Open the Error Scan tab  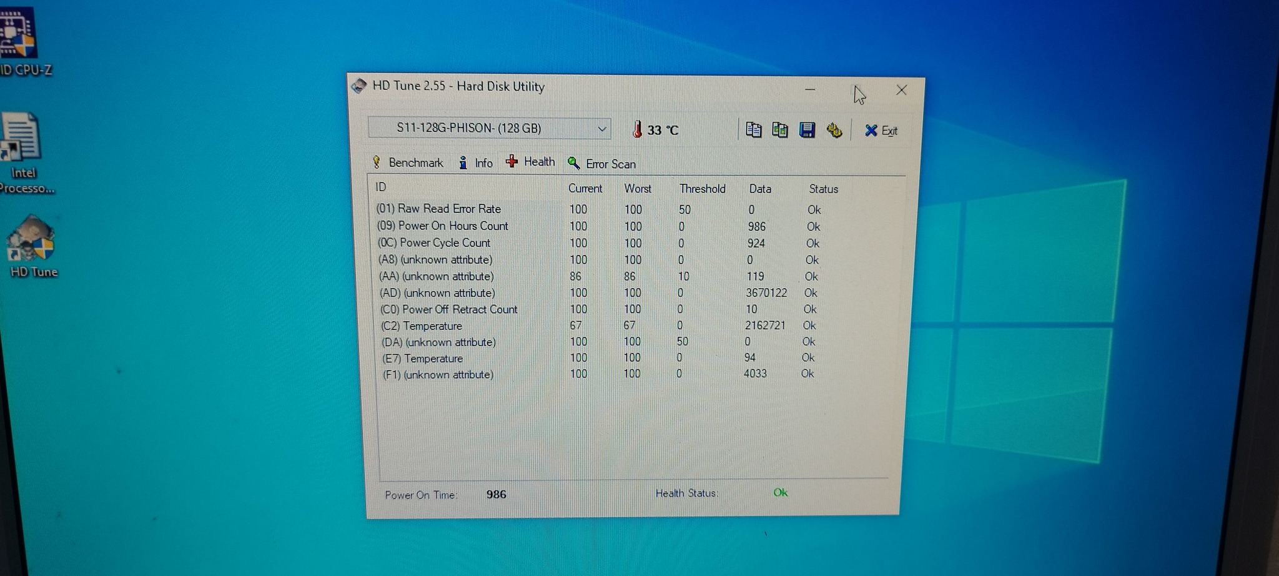click(602, 164)
